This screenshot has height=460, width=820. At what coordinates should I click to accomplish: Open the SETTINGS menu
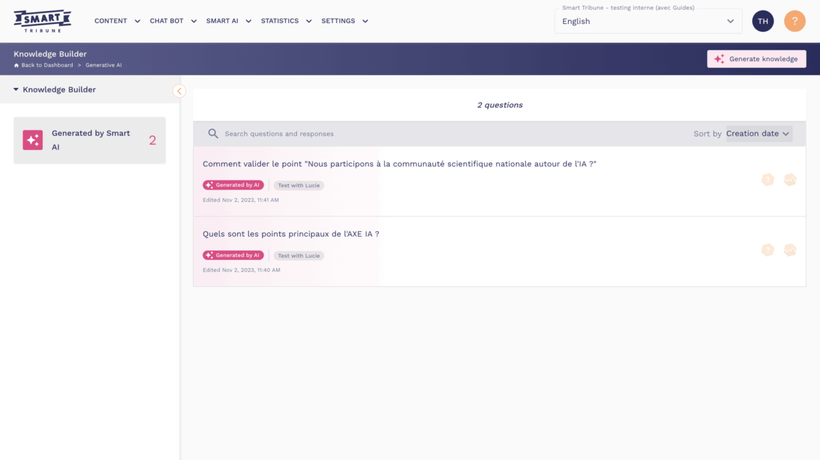tap(338, 21)
